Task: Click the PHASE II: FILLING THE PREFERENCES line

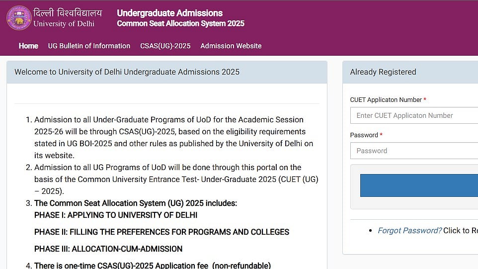Action: tap(161, 232)
